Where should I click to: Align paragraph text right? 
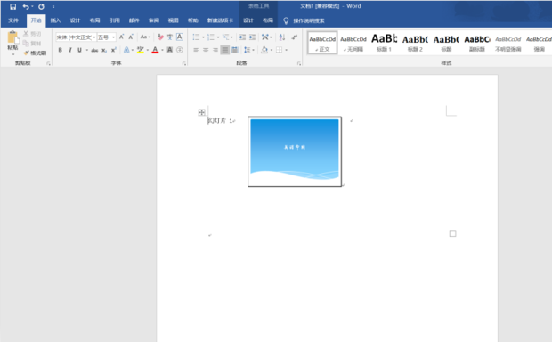tap(215, 50)
